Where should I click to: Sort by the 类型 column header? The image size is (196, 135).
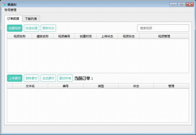[101, 86]
